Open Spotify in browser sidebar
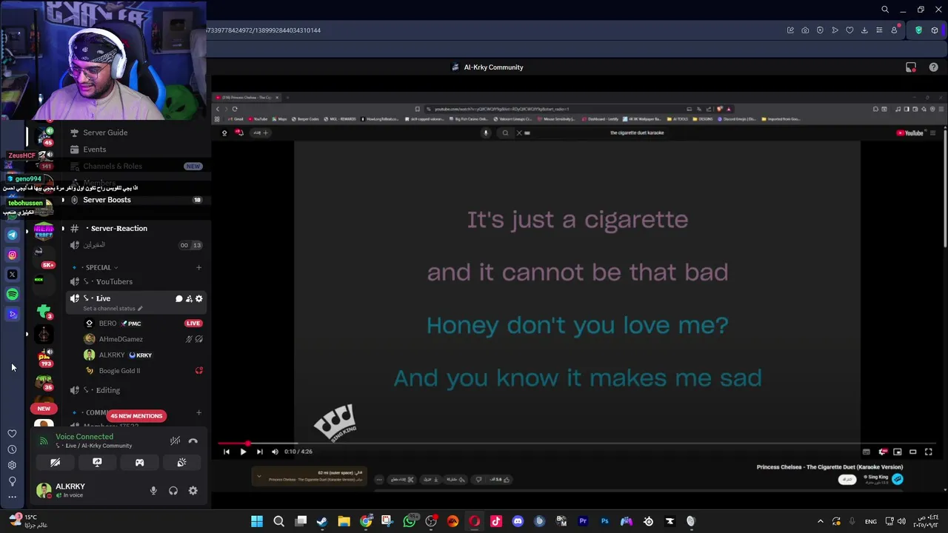Image resolution: width=948 pixels, height=533 pixels. (12, 295)
